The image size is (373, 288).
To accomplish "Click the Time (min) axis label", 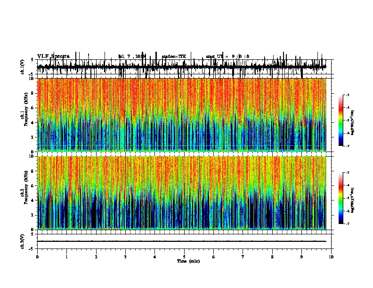I will tap(188, 261).
